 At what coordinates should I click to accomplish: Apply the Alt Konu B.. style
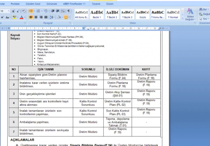[82, 14]
